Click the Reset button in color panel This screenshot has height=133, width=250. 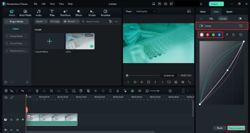[220, 128]
